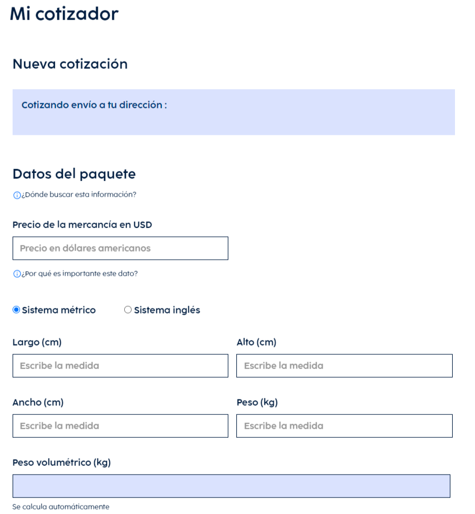Click the 'Peso volumétrico (kg)' label
The image size is (475, 514).
pos(62,462)
